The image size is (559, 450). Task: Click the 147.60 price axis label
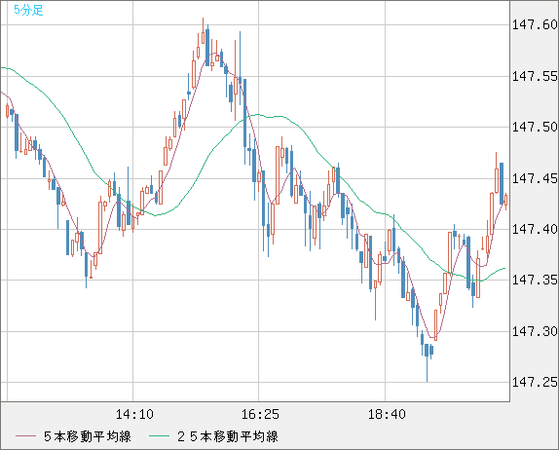click(x=535, y=24)
